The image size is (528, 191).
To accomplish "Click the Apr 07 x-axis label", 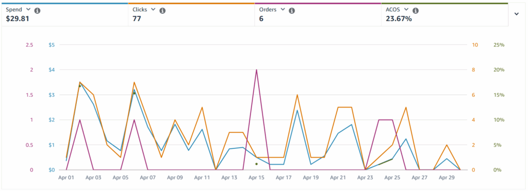I will click(x=148, y=177).
